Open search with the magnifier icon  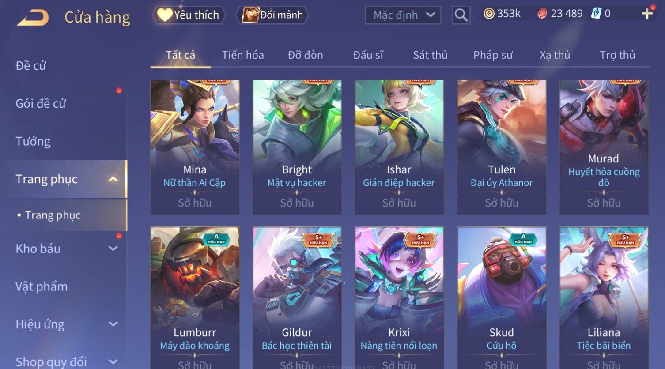(461, 15)
